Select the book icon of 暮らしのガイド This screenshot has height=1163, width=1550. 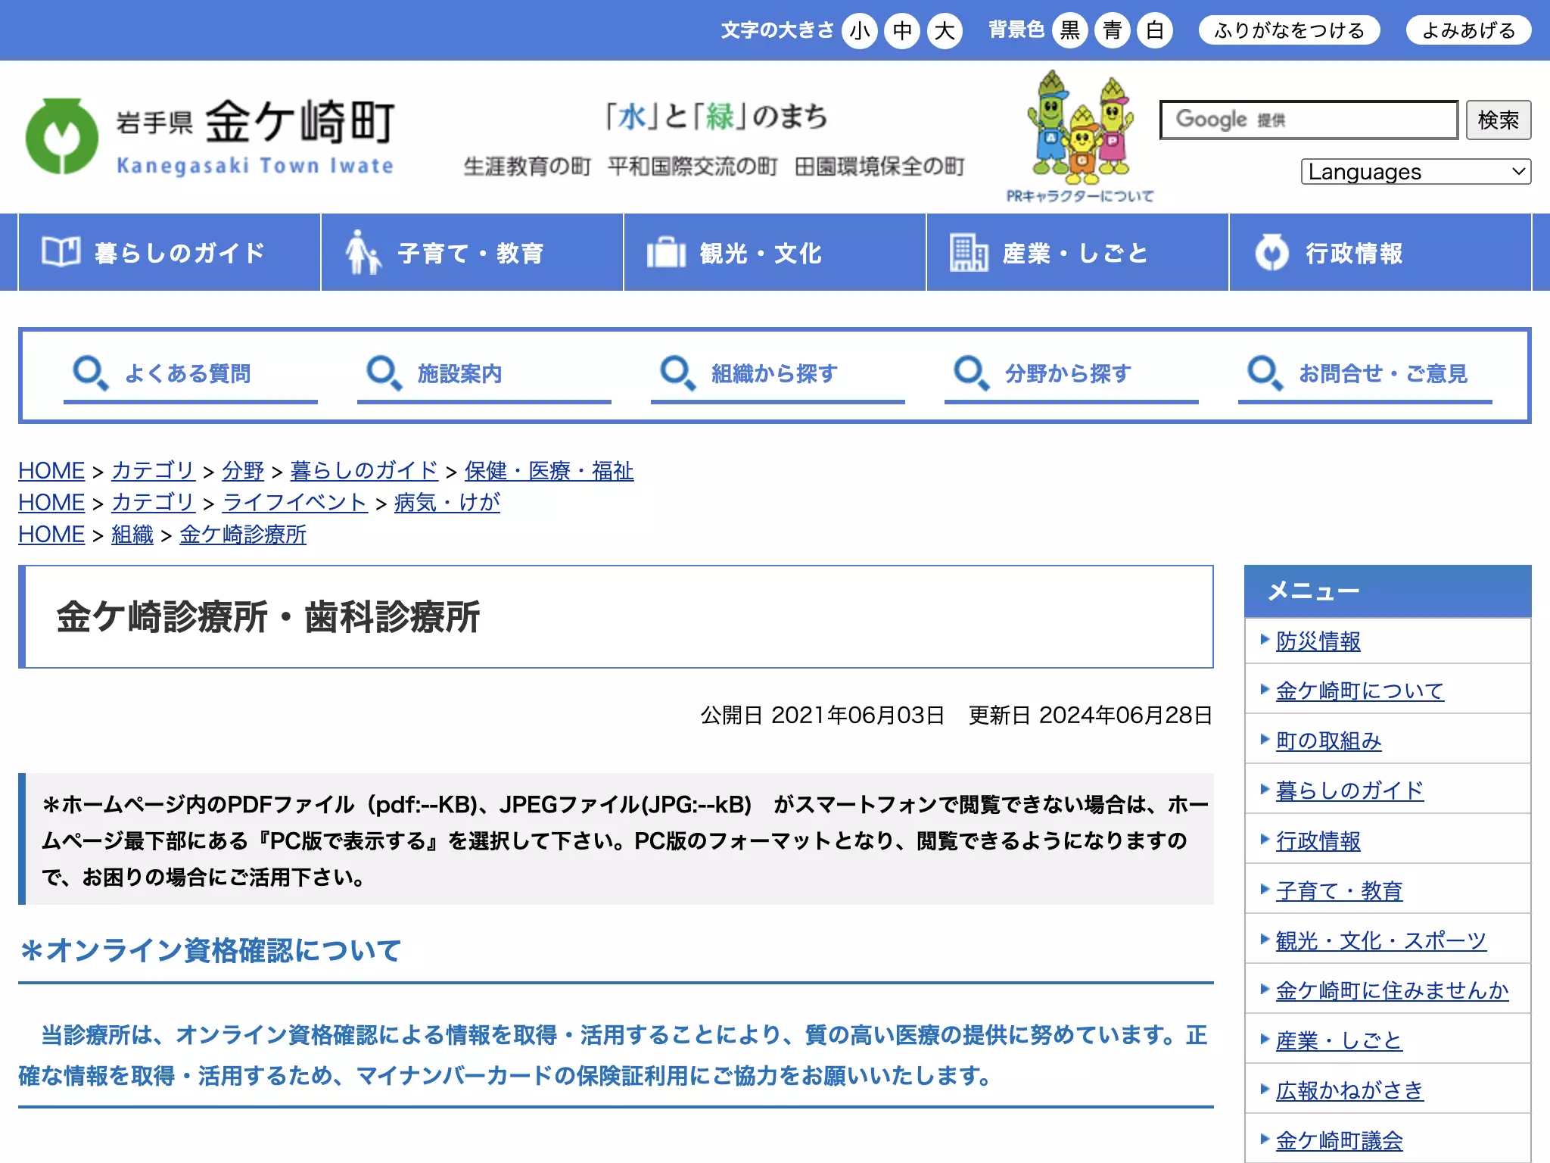(61, 252)
